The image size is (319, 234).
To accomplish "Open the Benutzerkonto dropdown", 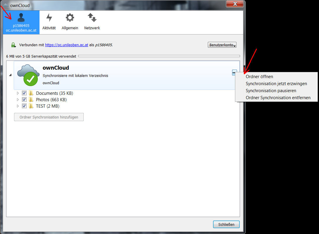I will coord(222,45).
